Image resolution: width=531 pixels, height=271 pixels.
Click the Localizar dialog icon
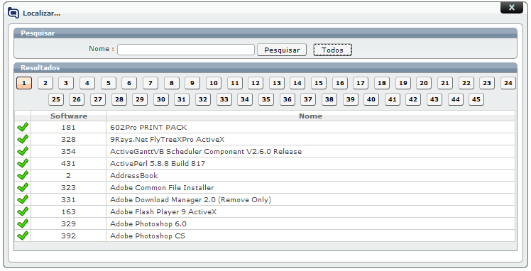pyautogui.click(x=13, y=13)
